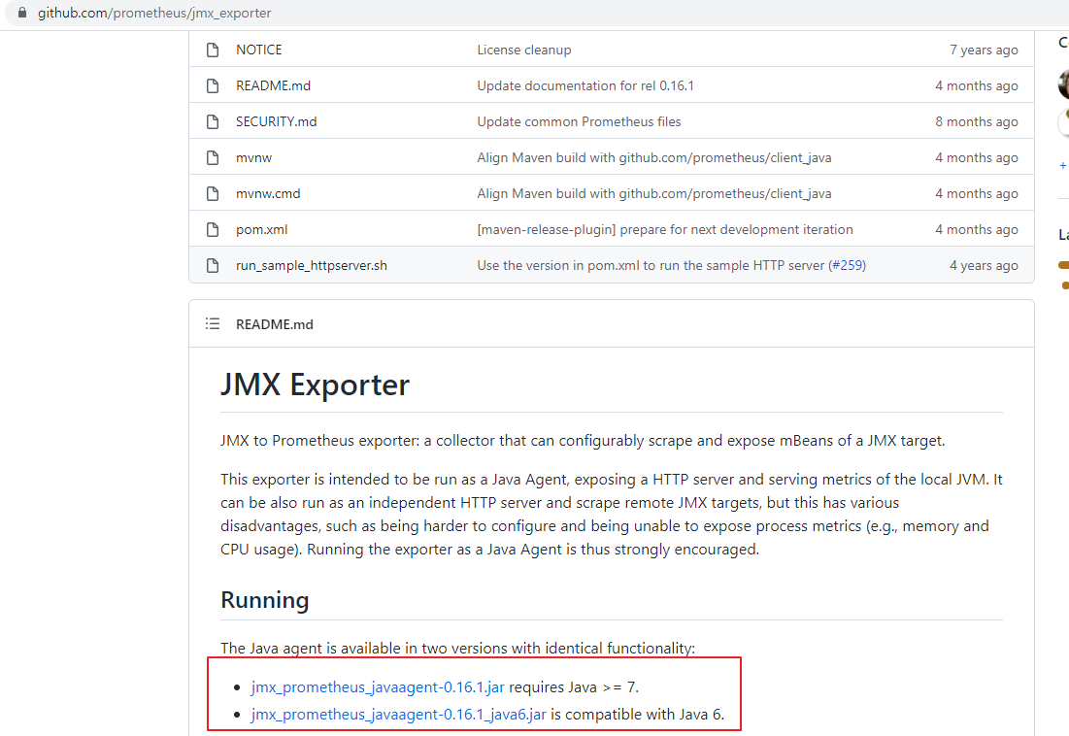Click the file icon beside pom.xml

click(x=213, y=230)
